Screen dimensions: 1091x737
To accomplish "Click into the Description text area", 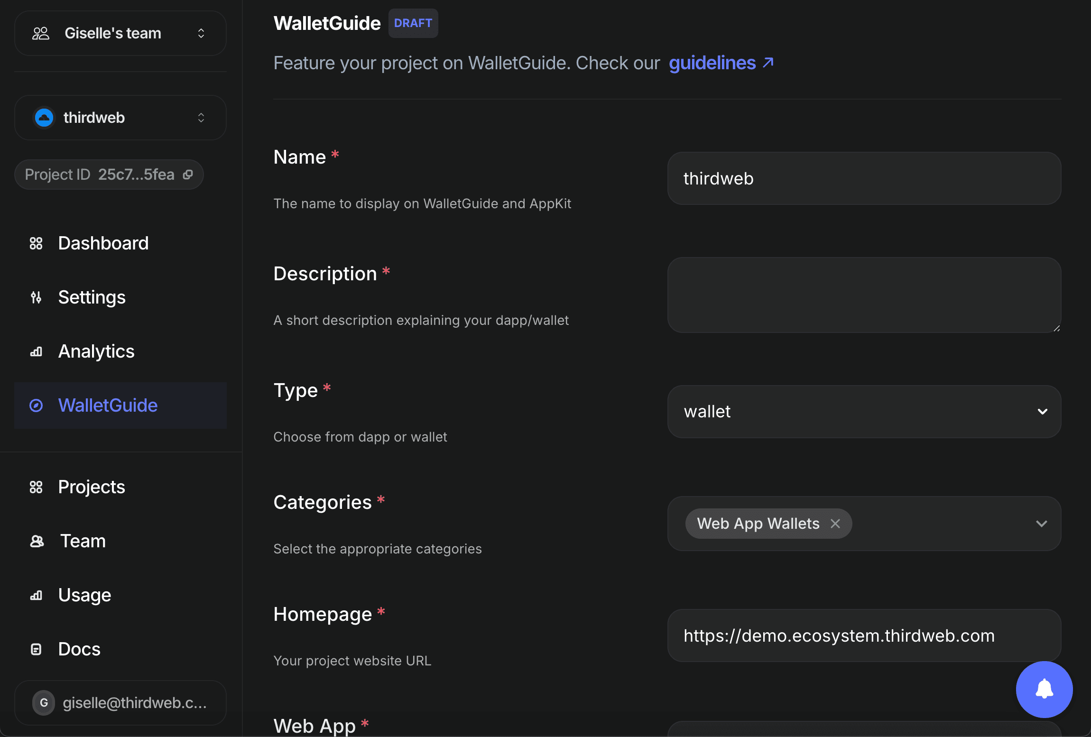I will click(863, 295).
